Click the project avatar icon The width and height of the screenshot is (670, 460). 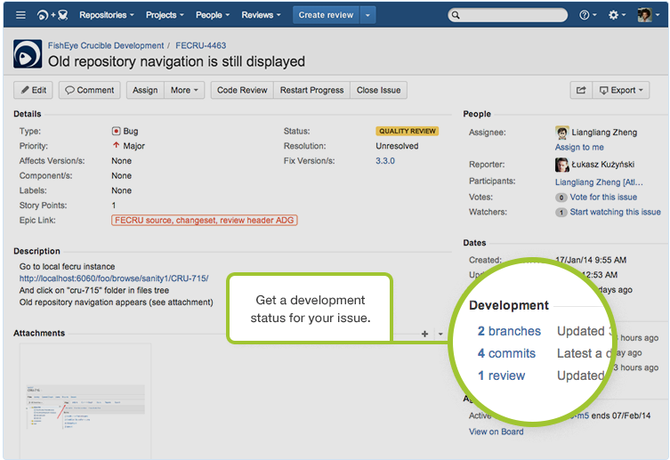tap(28, 53)
